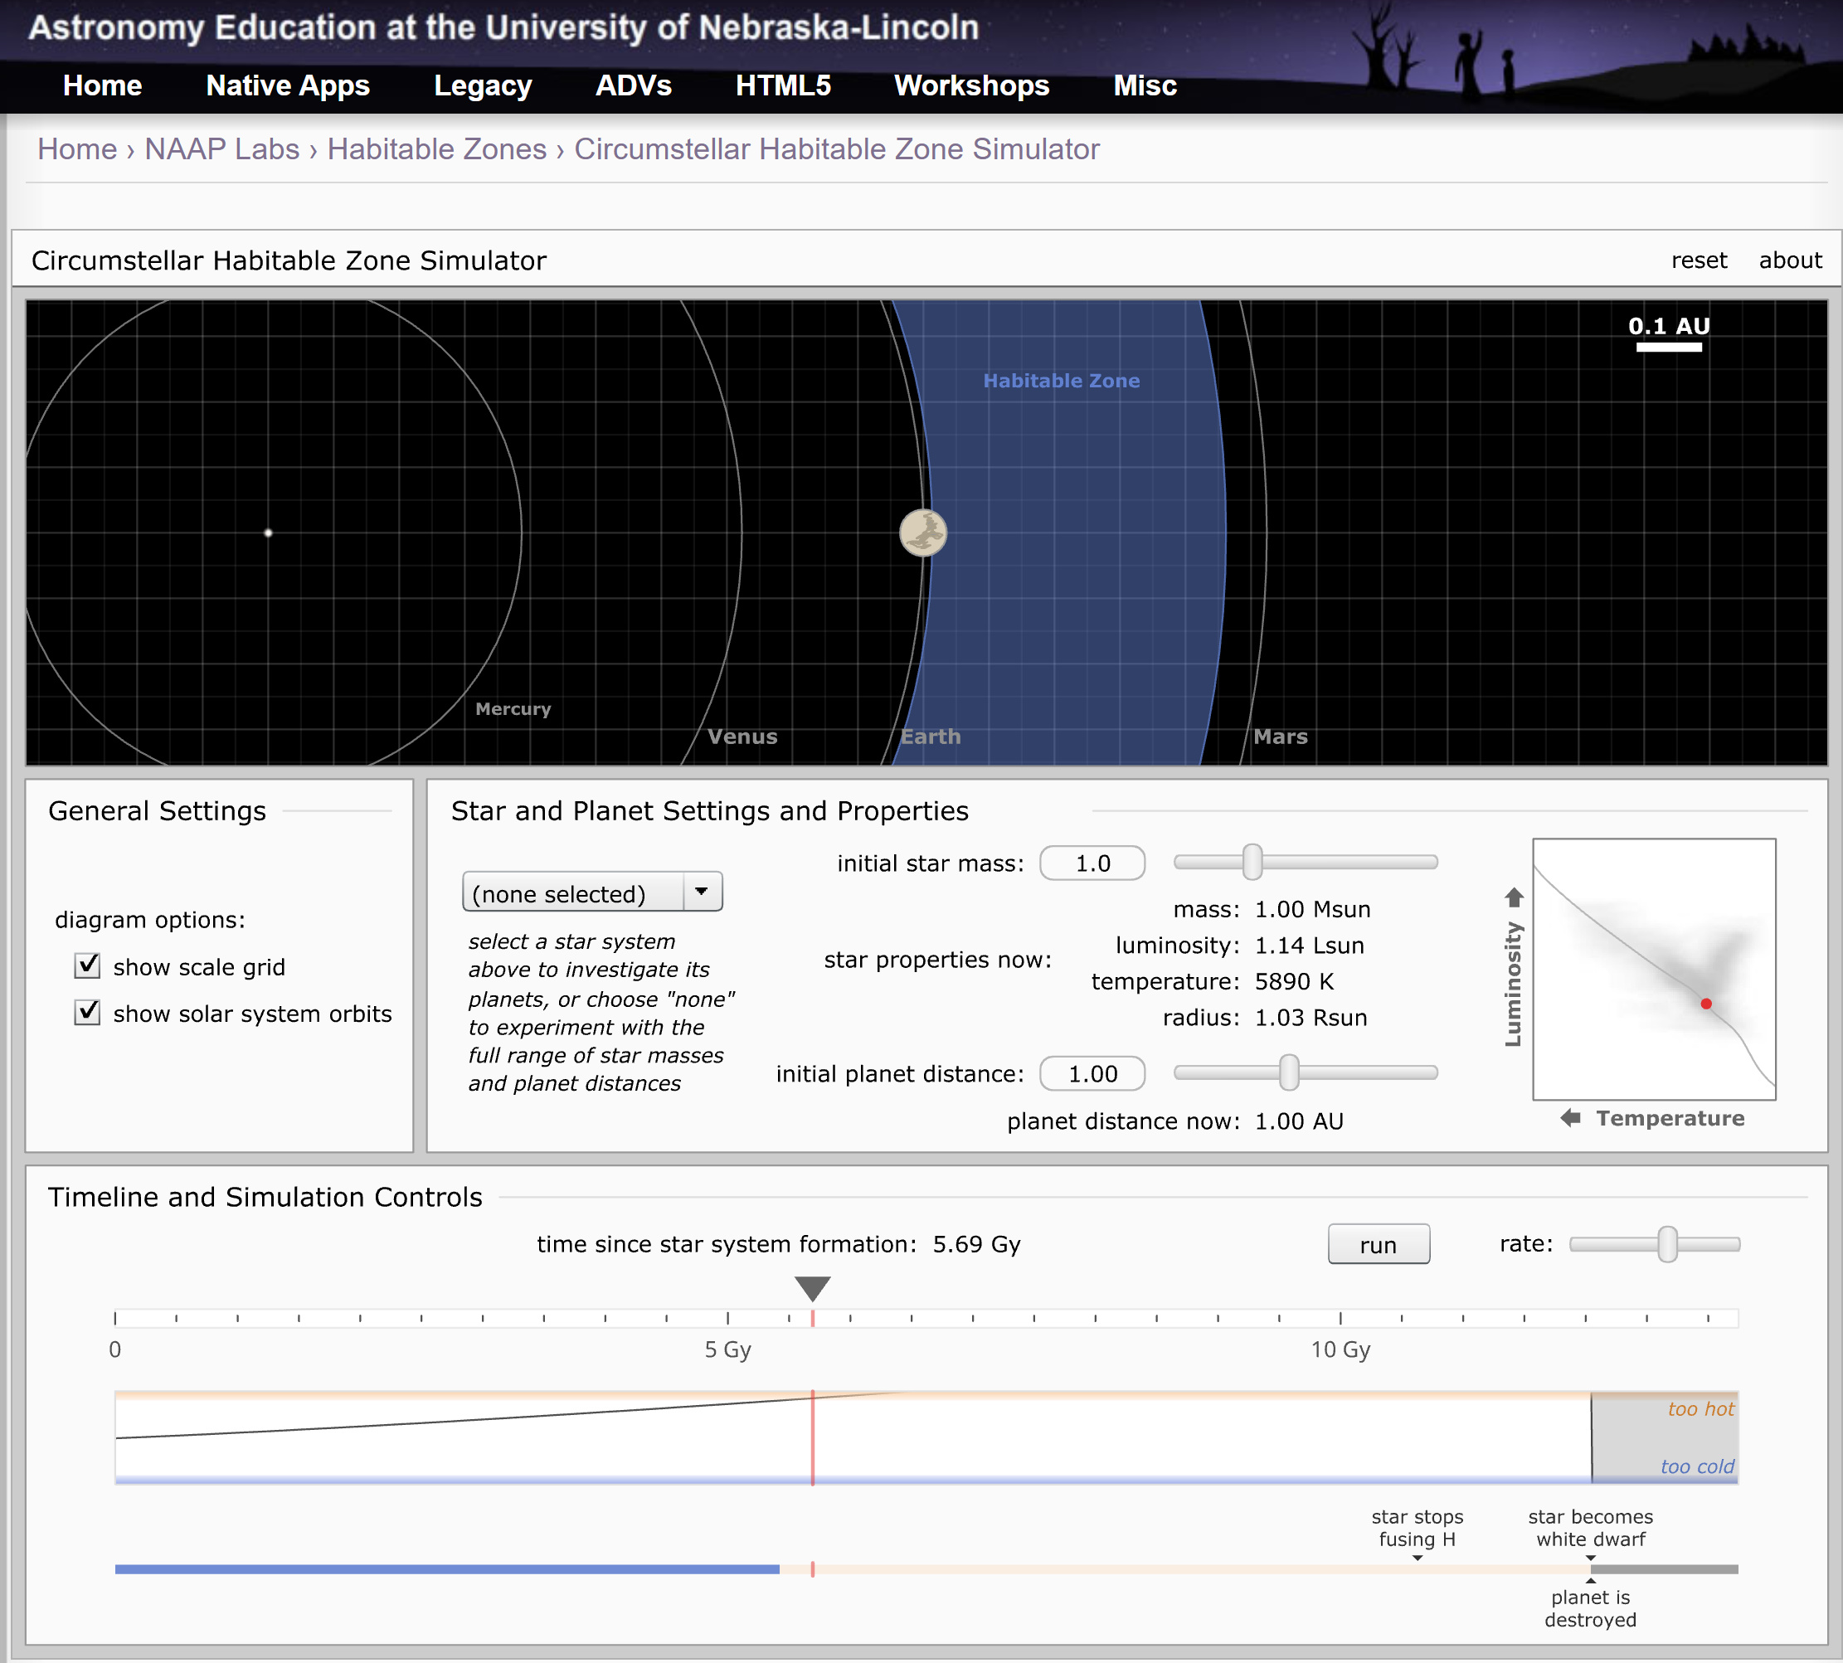
Task: Click the reset link
Action: point(1699,260)
